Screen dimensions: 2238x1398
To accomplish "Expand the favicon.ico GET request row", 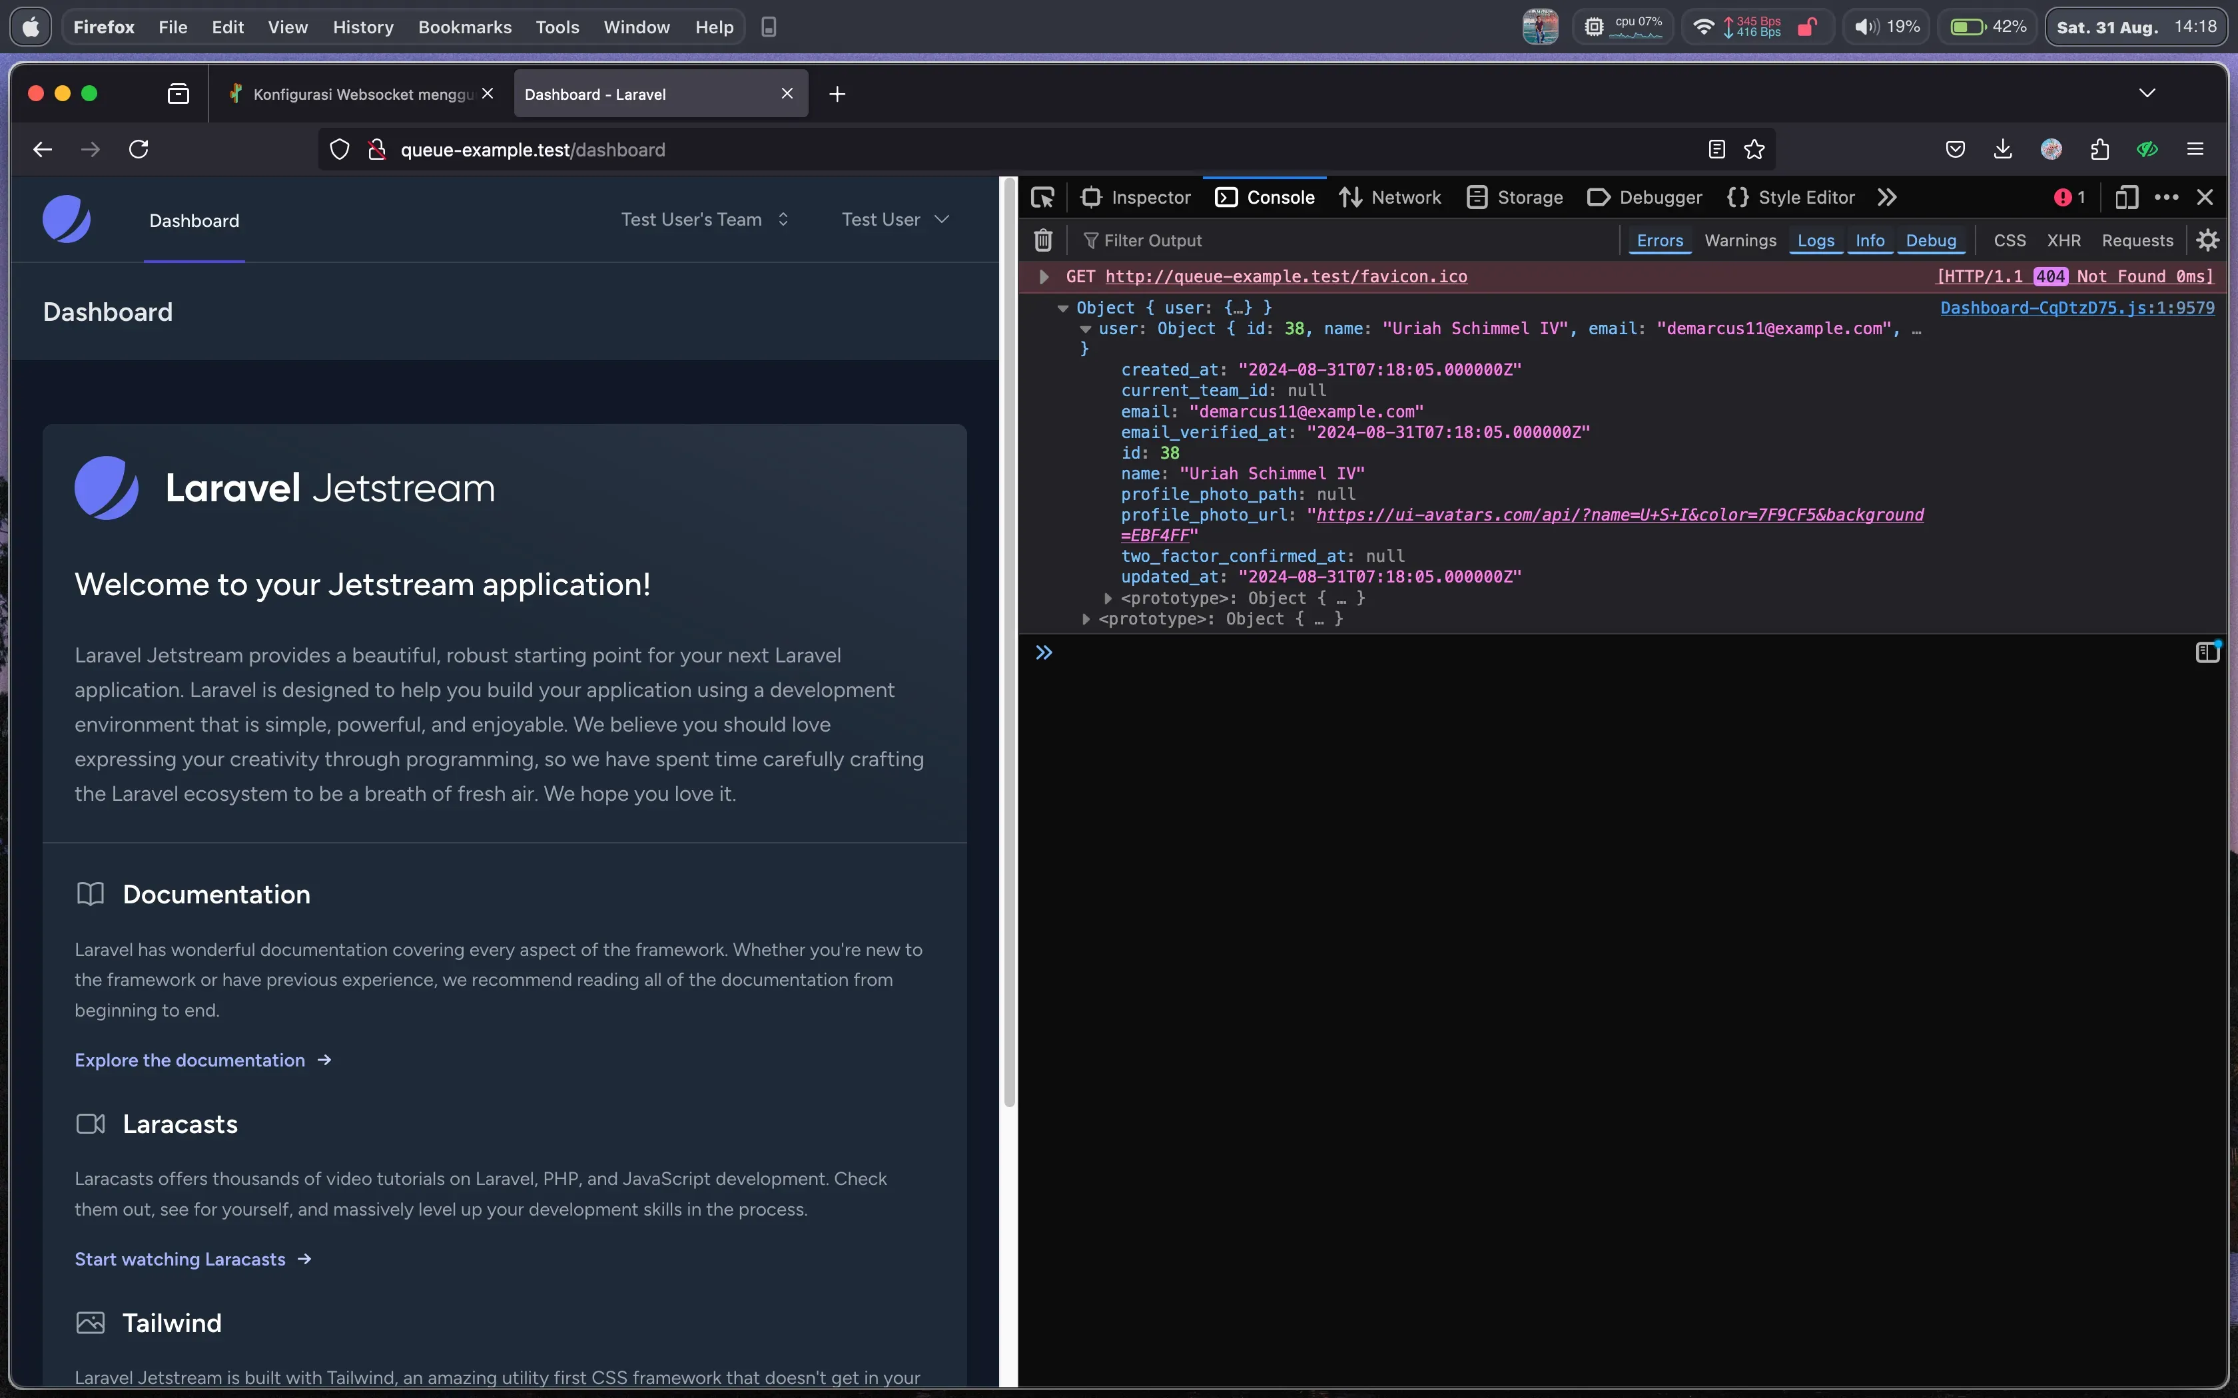I will coord(1043,276).
